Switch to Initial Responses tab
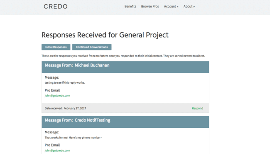 [x=56, y=47]
